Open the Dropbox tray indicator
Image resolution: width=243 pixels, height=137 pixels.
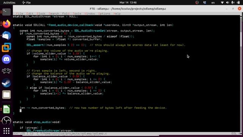point(205,3)
